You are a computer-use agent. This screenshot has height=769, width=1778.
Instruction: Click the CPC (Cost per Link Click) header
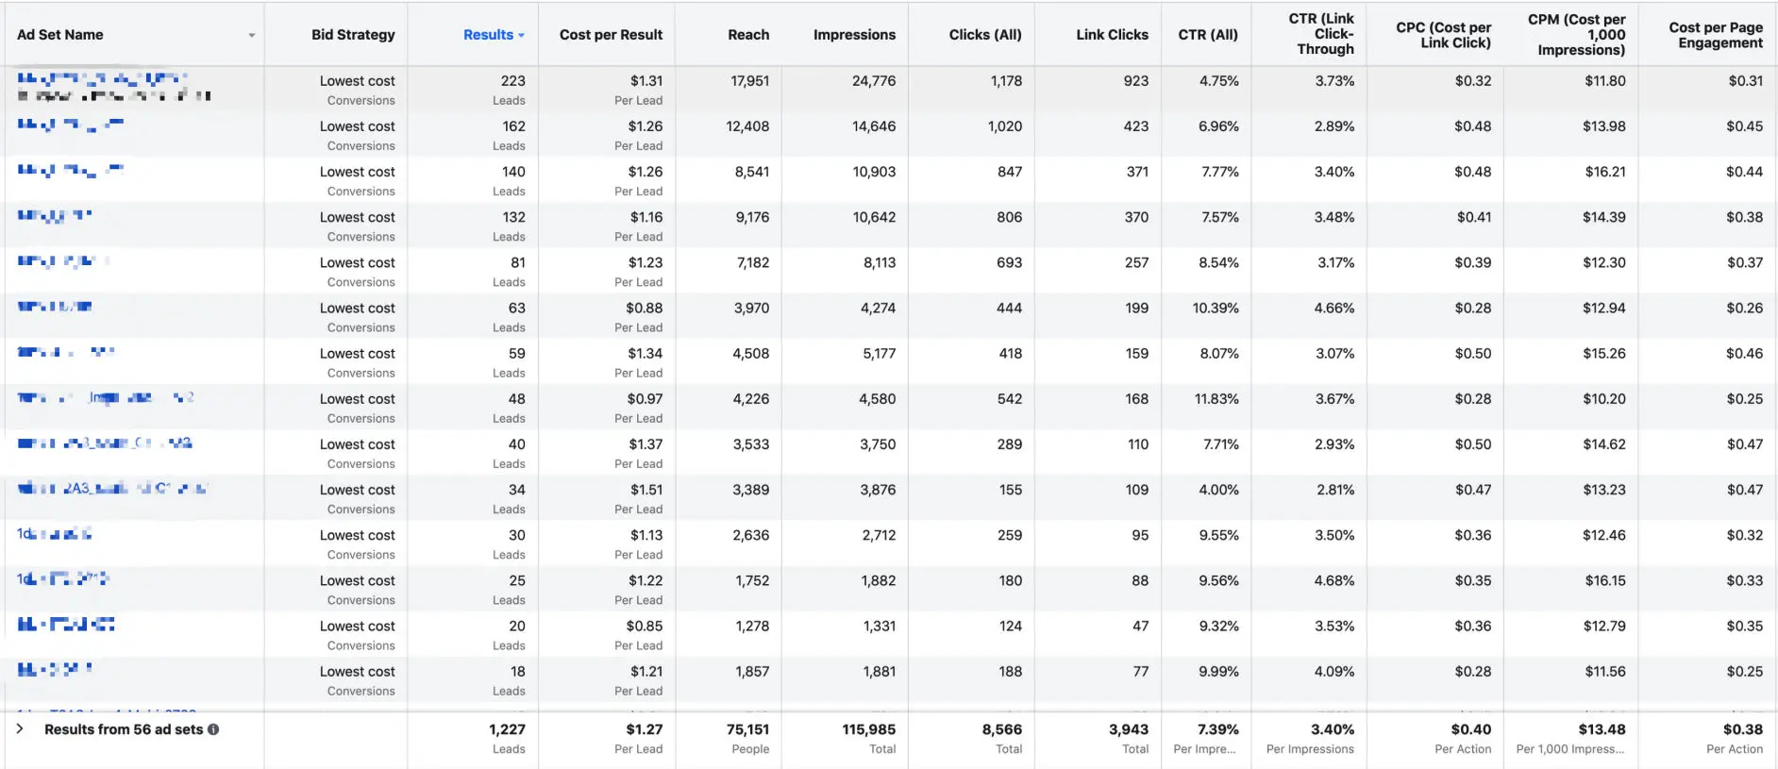(x=1443, y=35)
